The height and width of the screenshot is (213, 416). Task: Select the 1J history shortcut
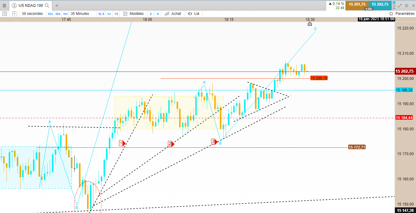(109, 14)
